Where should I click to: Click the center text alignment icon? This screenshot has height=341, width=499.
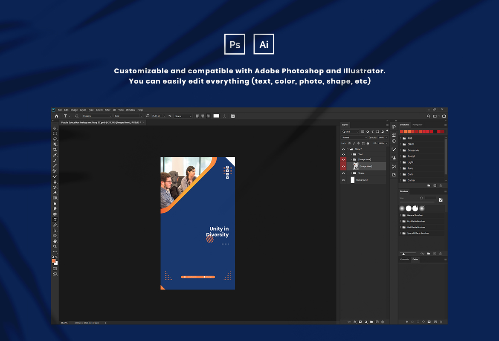[203, 116]
